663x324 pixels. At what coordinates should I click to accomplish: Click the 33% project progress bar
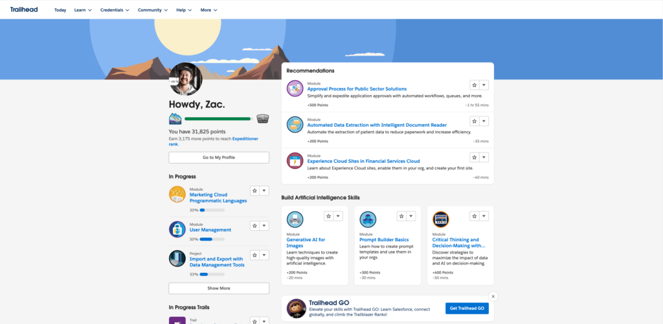212,274
